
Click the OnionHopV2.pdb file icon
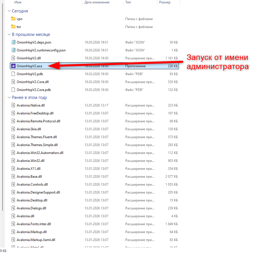coord(13,74)
